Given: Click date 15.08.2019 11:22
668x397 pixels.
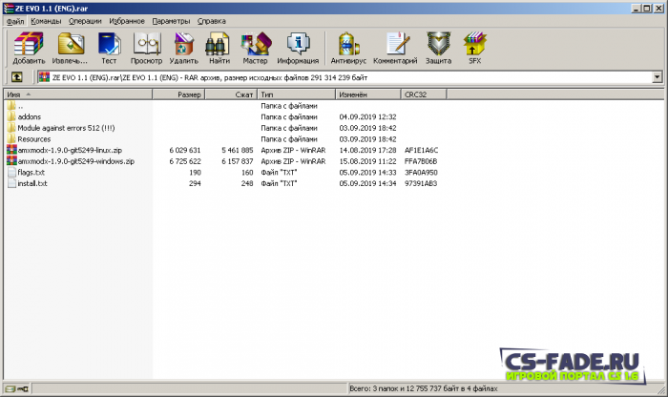Looking at the screenshot, I should pos(367,161).
